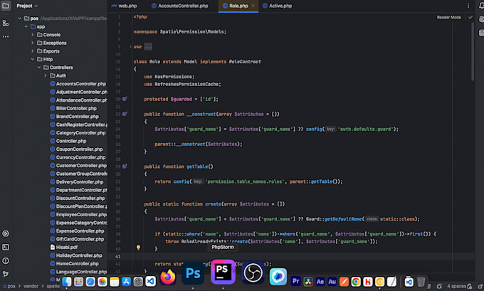Toggle Reader Mode in the editor
The width and height of the screenshot is (484, 291).
[448, 17]
